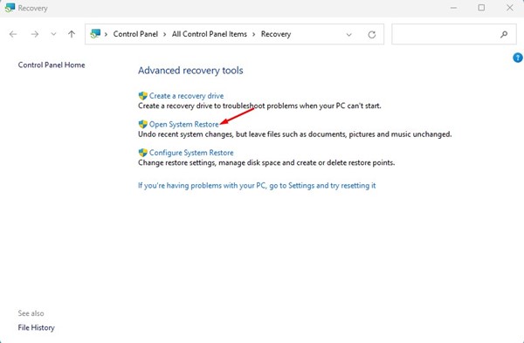
Task: Open the address bar history dropdown
Action: pos(348,34)
